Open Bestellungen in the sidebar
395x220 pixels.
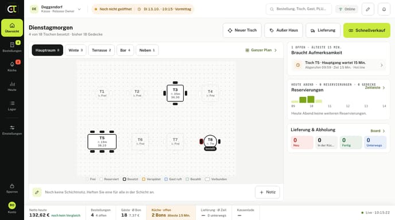pos(12,47)
